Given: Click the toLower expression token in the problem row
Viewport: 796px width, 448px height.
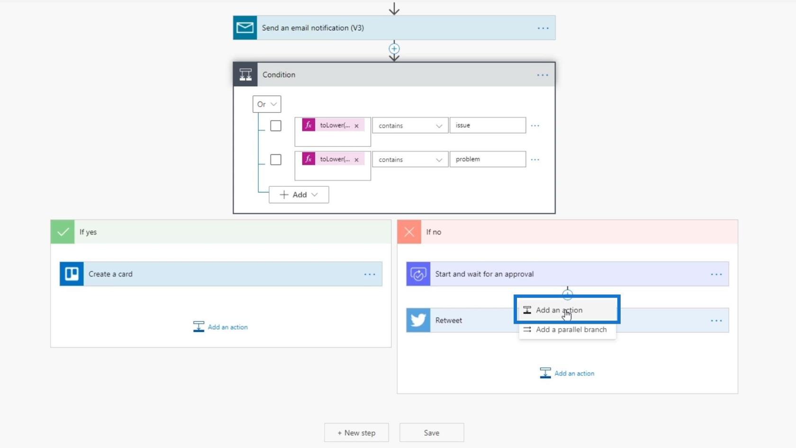Looking at the screenshot, I should coord(333,159).
